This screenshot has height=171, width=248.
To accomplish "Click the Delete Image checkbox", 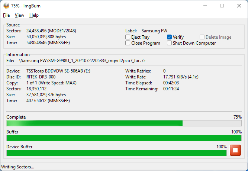I will (202, 37).
